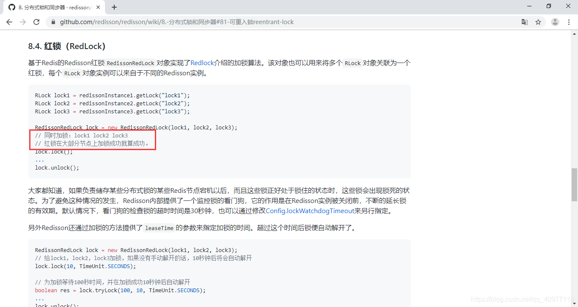The image size is (578, 307).
Task: Click the lock.lock(10, TimeUnit.SECONDS) line
Action: [85, 266]
